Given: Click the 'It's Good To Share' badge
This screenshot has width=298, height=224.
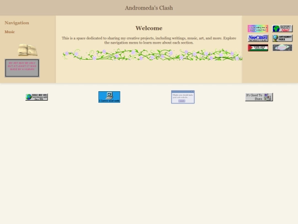Looking at the screenshot, I should coord(259,97).
